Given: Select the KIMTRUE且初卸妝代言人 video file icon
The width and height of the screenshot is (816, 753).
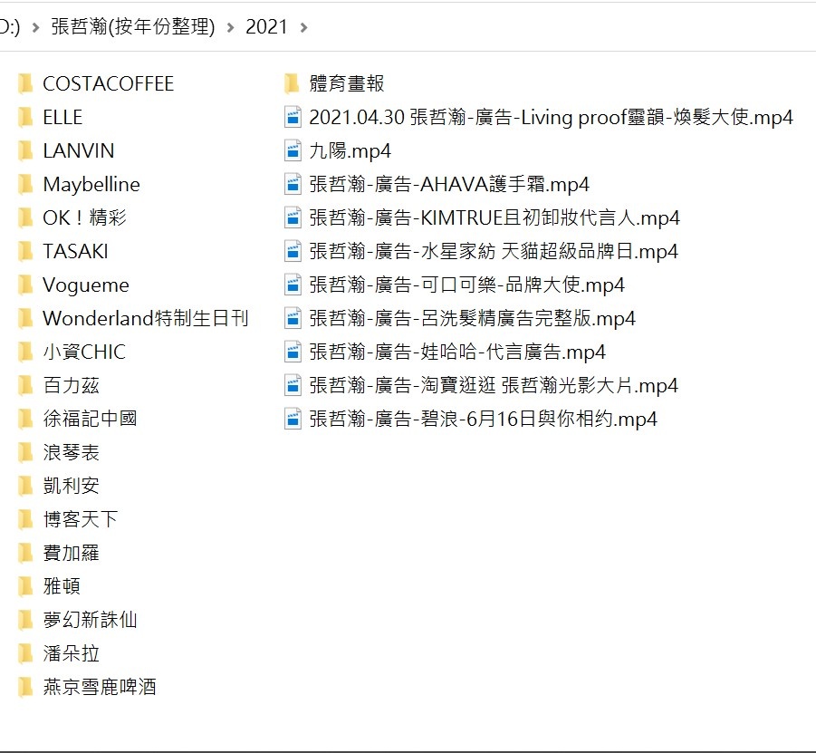Looking at the screenshot, I should [x=293, y=217].
